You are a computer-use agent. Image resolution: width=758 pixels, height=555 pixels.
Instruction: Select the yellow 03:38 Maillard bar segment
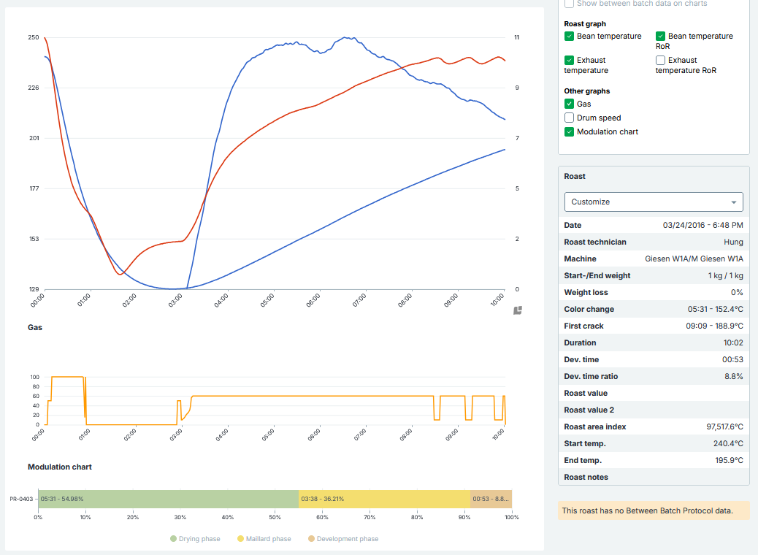click(x=384, y=499)
